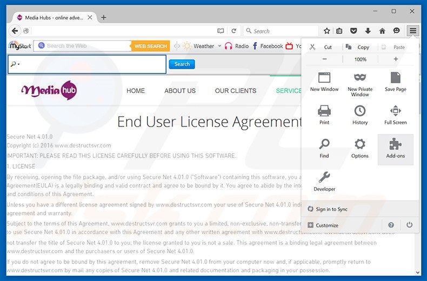This screenshot has height=281, width=427.
Task: Open the Find tool
Action: tap(324, 149)
